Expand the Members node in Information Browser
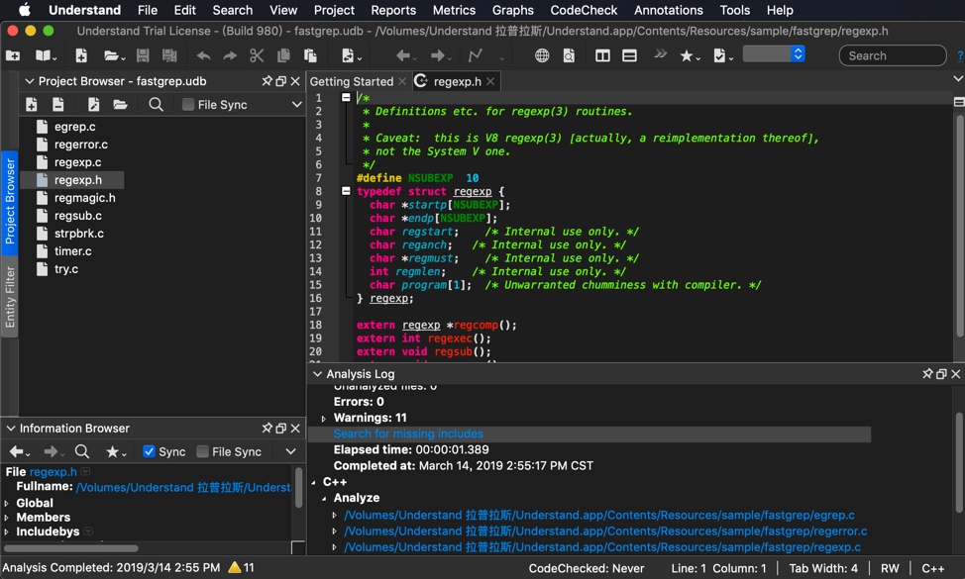 coord(7,518)
